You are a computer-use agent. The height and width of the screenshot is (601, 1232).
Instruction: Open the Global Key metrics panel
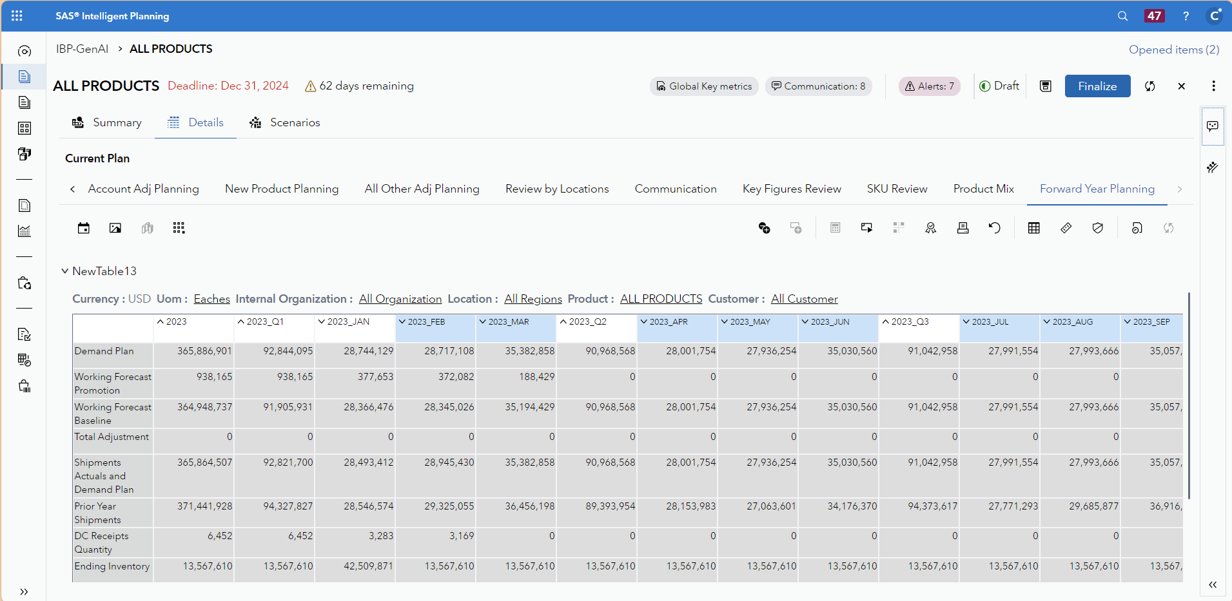(704, 86)
